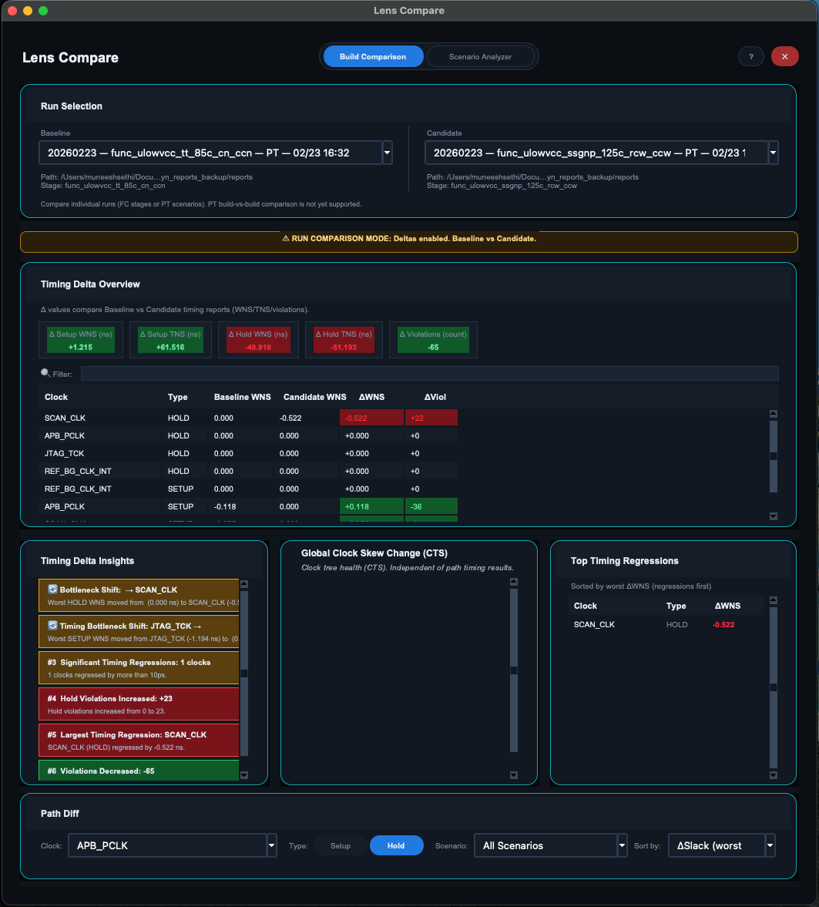Screen dimensions: 819x907
Task: Select the Setup type toggle
Action: (341, 845)
